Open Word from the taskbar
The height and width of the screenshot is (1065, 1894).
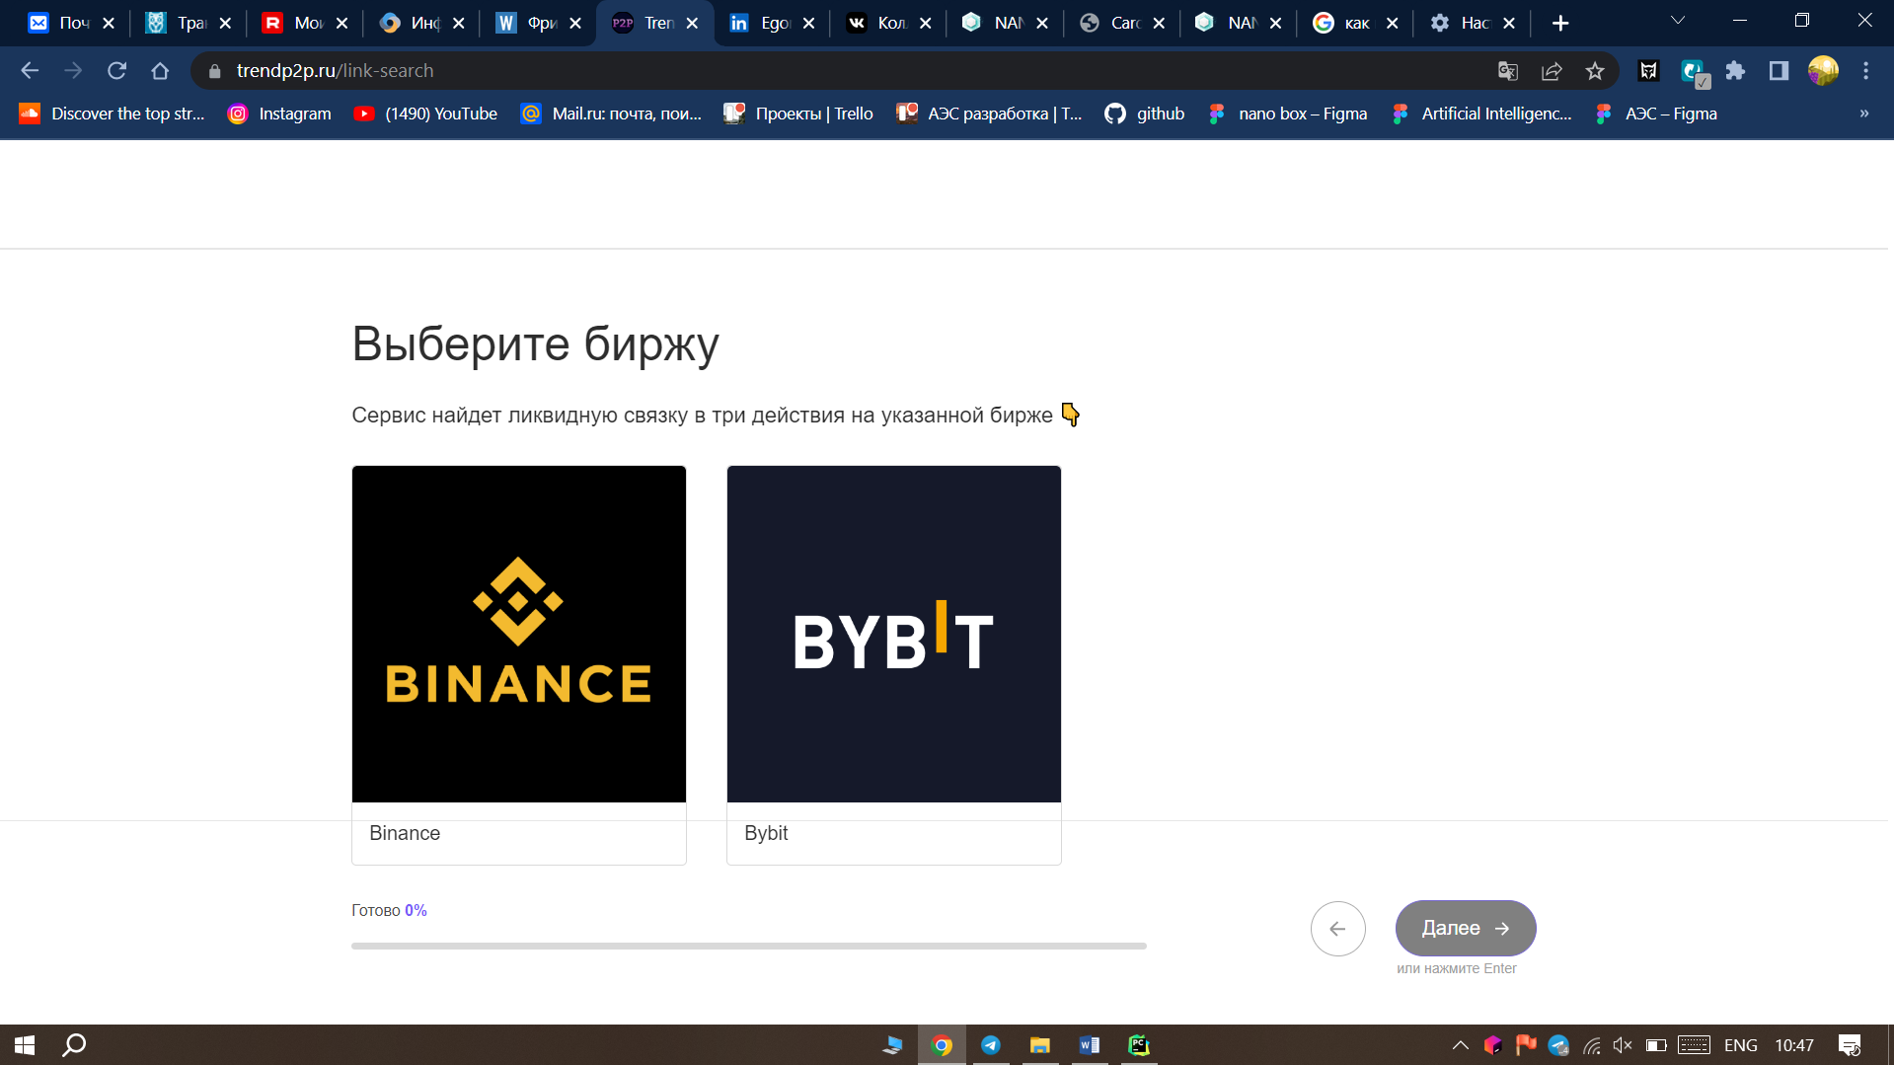point(1090,1045)
